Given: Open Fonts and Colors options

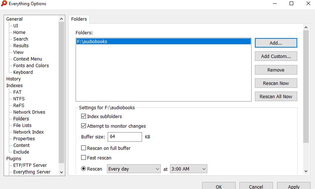Looking at the screenshot, I should tap(31, 66).
